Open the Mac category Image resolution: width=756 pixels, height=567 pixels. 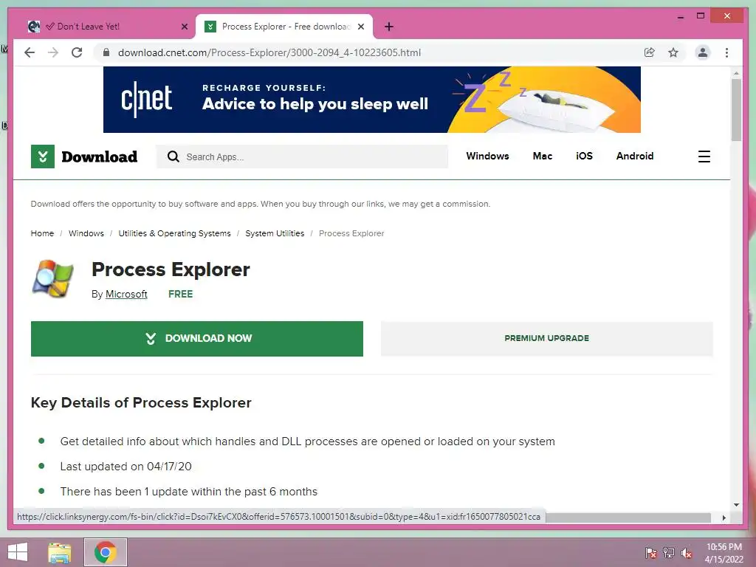coord(543,156)
